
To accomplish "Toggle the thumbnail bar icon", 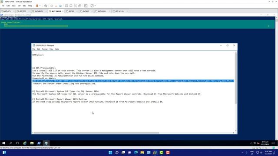I will click(71, 6).
